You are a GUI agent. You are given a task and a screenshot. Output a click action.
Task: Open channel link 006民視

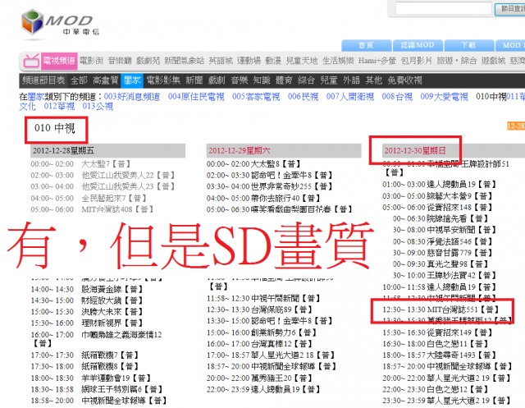coord(303,97)
